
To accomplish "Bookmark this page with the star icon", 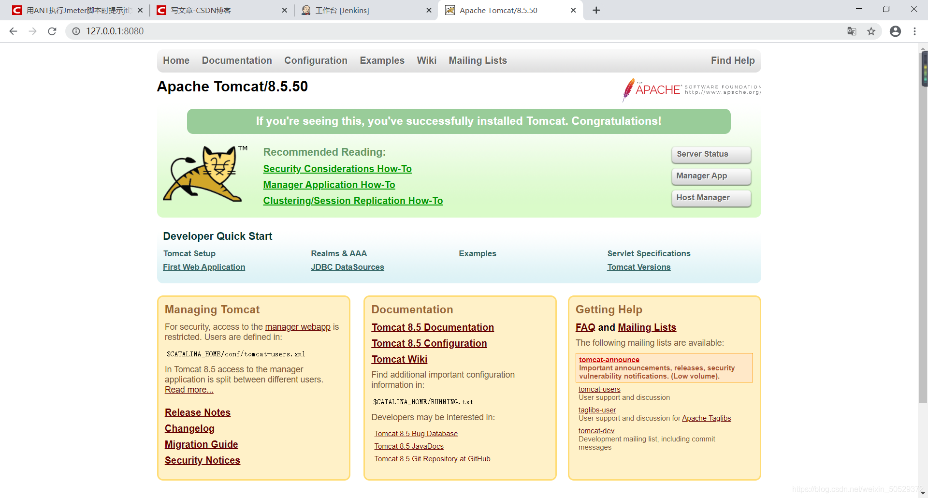I will tap(871, 31).
